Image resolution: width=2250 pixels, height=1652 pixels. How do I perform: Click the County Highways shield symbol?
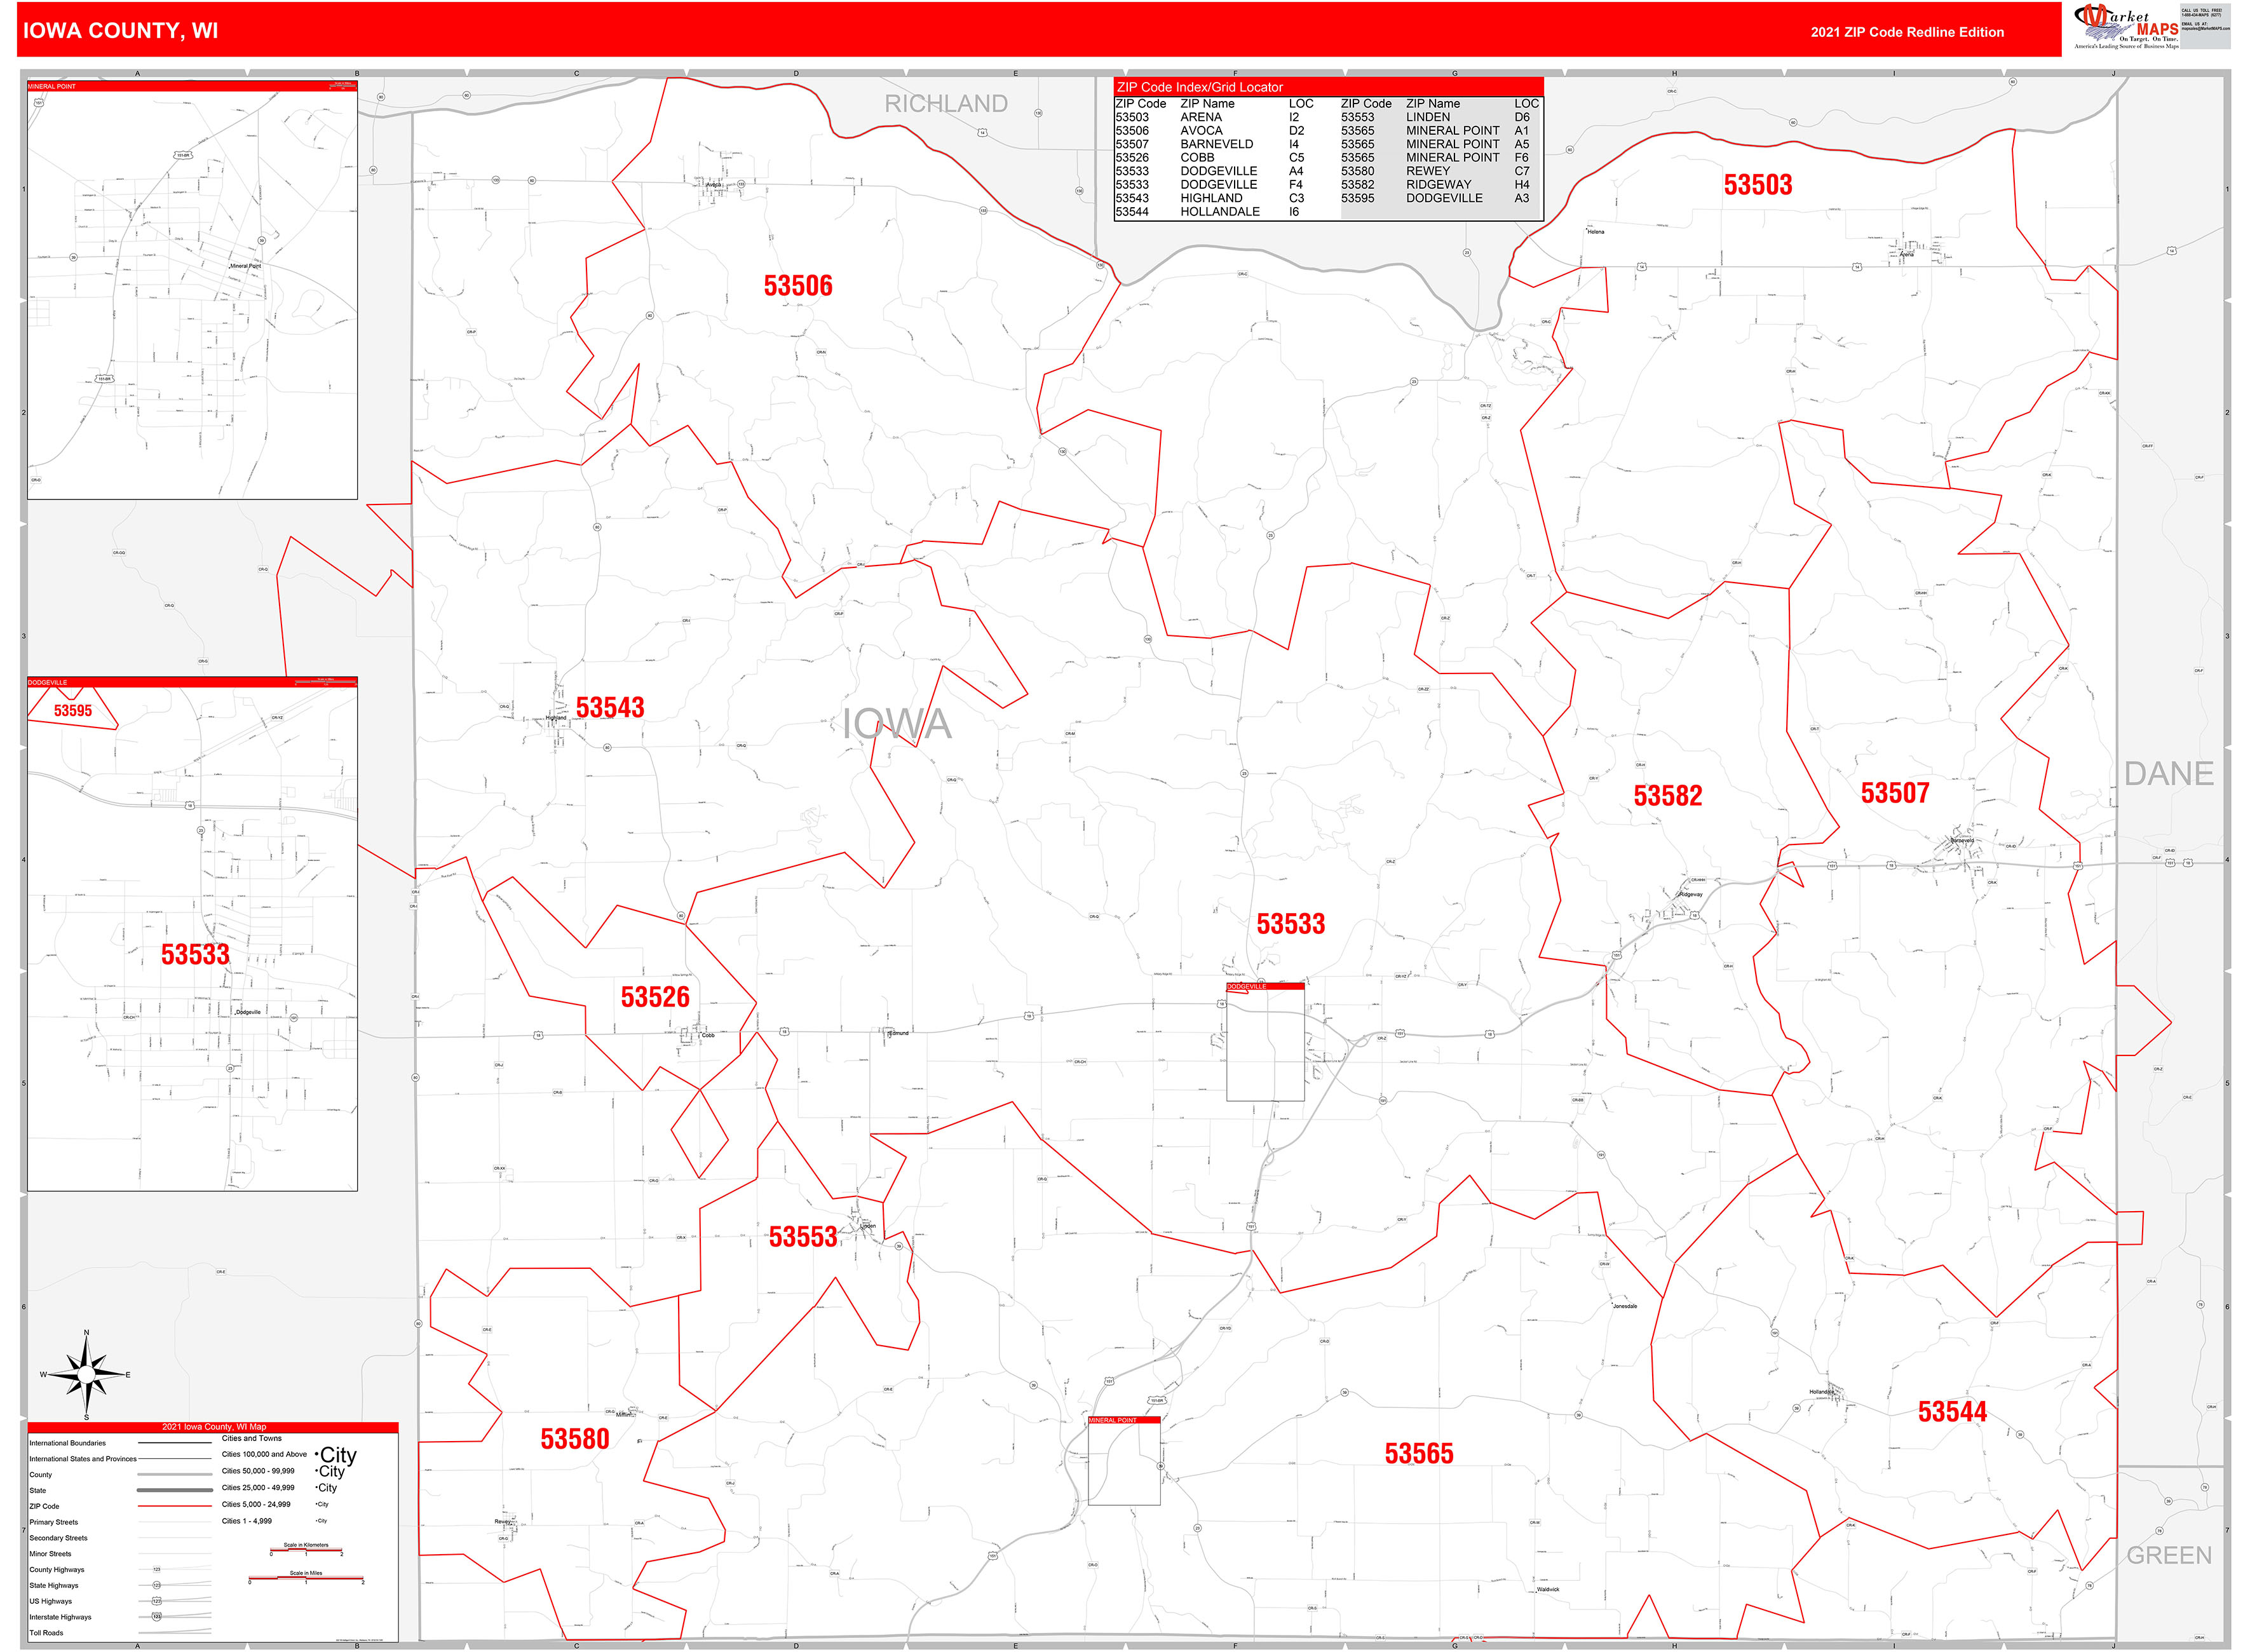[x=157, y=1570]
